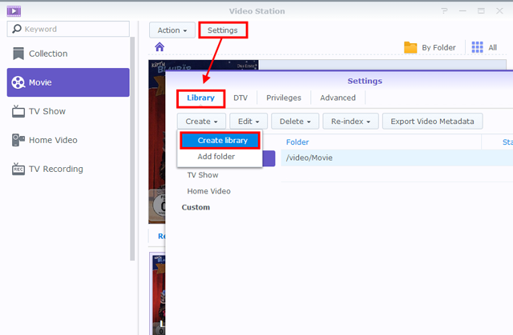Focus the Keyword search field

coord(68,29)
